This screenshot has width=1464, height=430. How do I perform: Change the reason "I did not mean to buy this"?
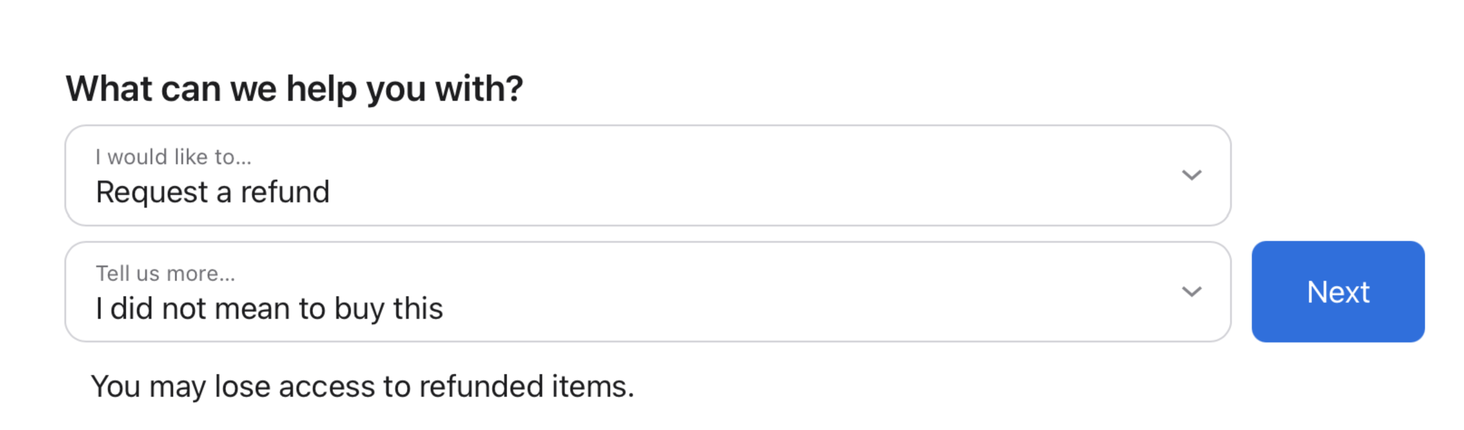(x=647, y=292)
